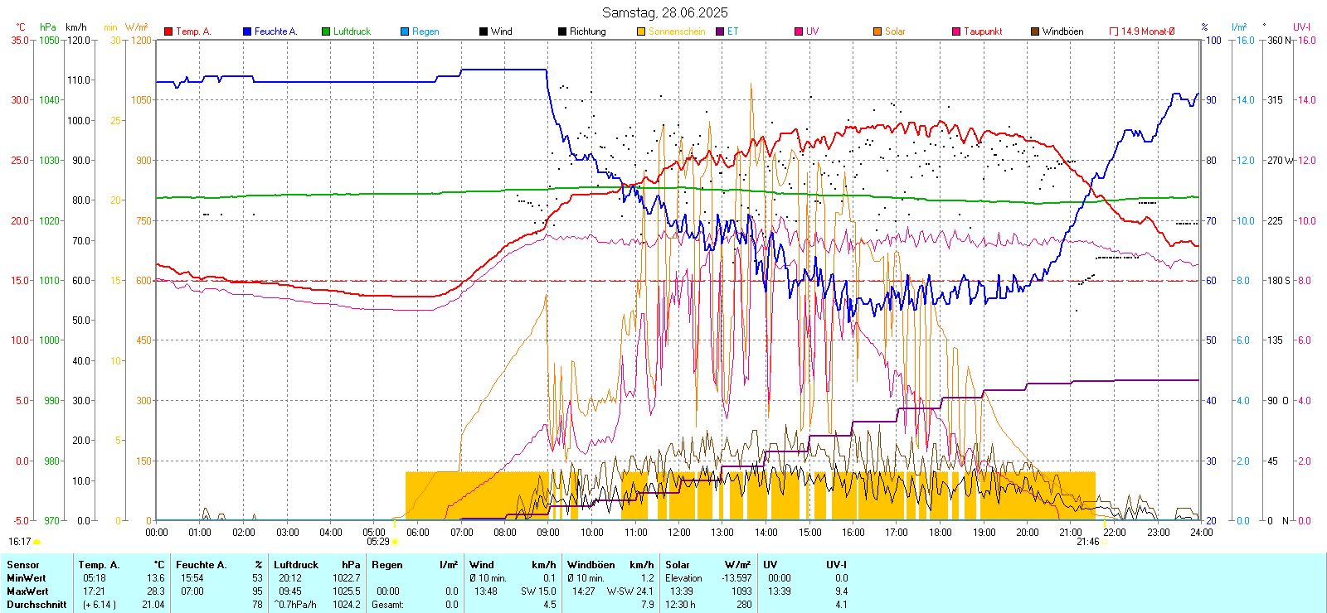Image resolution: width=1327 pixels, height=613 pixels.
Task: Toggle the black Wind legend box
Action: [x=484, y=31]
